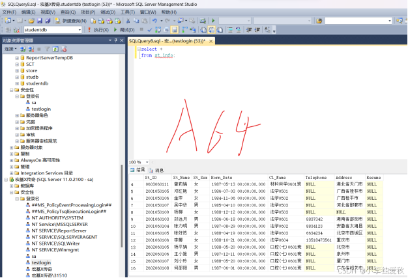This screenshot has width=408, height=278.
Task: Select NT AUTHORITY\SYSTEM login
Action: [x=57, y=218]
